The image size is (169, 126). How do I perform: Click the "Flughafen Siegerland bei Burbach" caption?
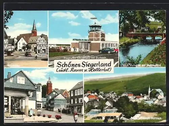(85, 58)
